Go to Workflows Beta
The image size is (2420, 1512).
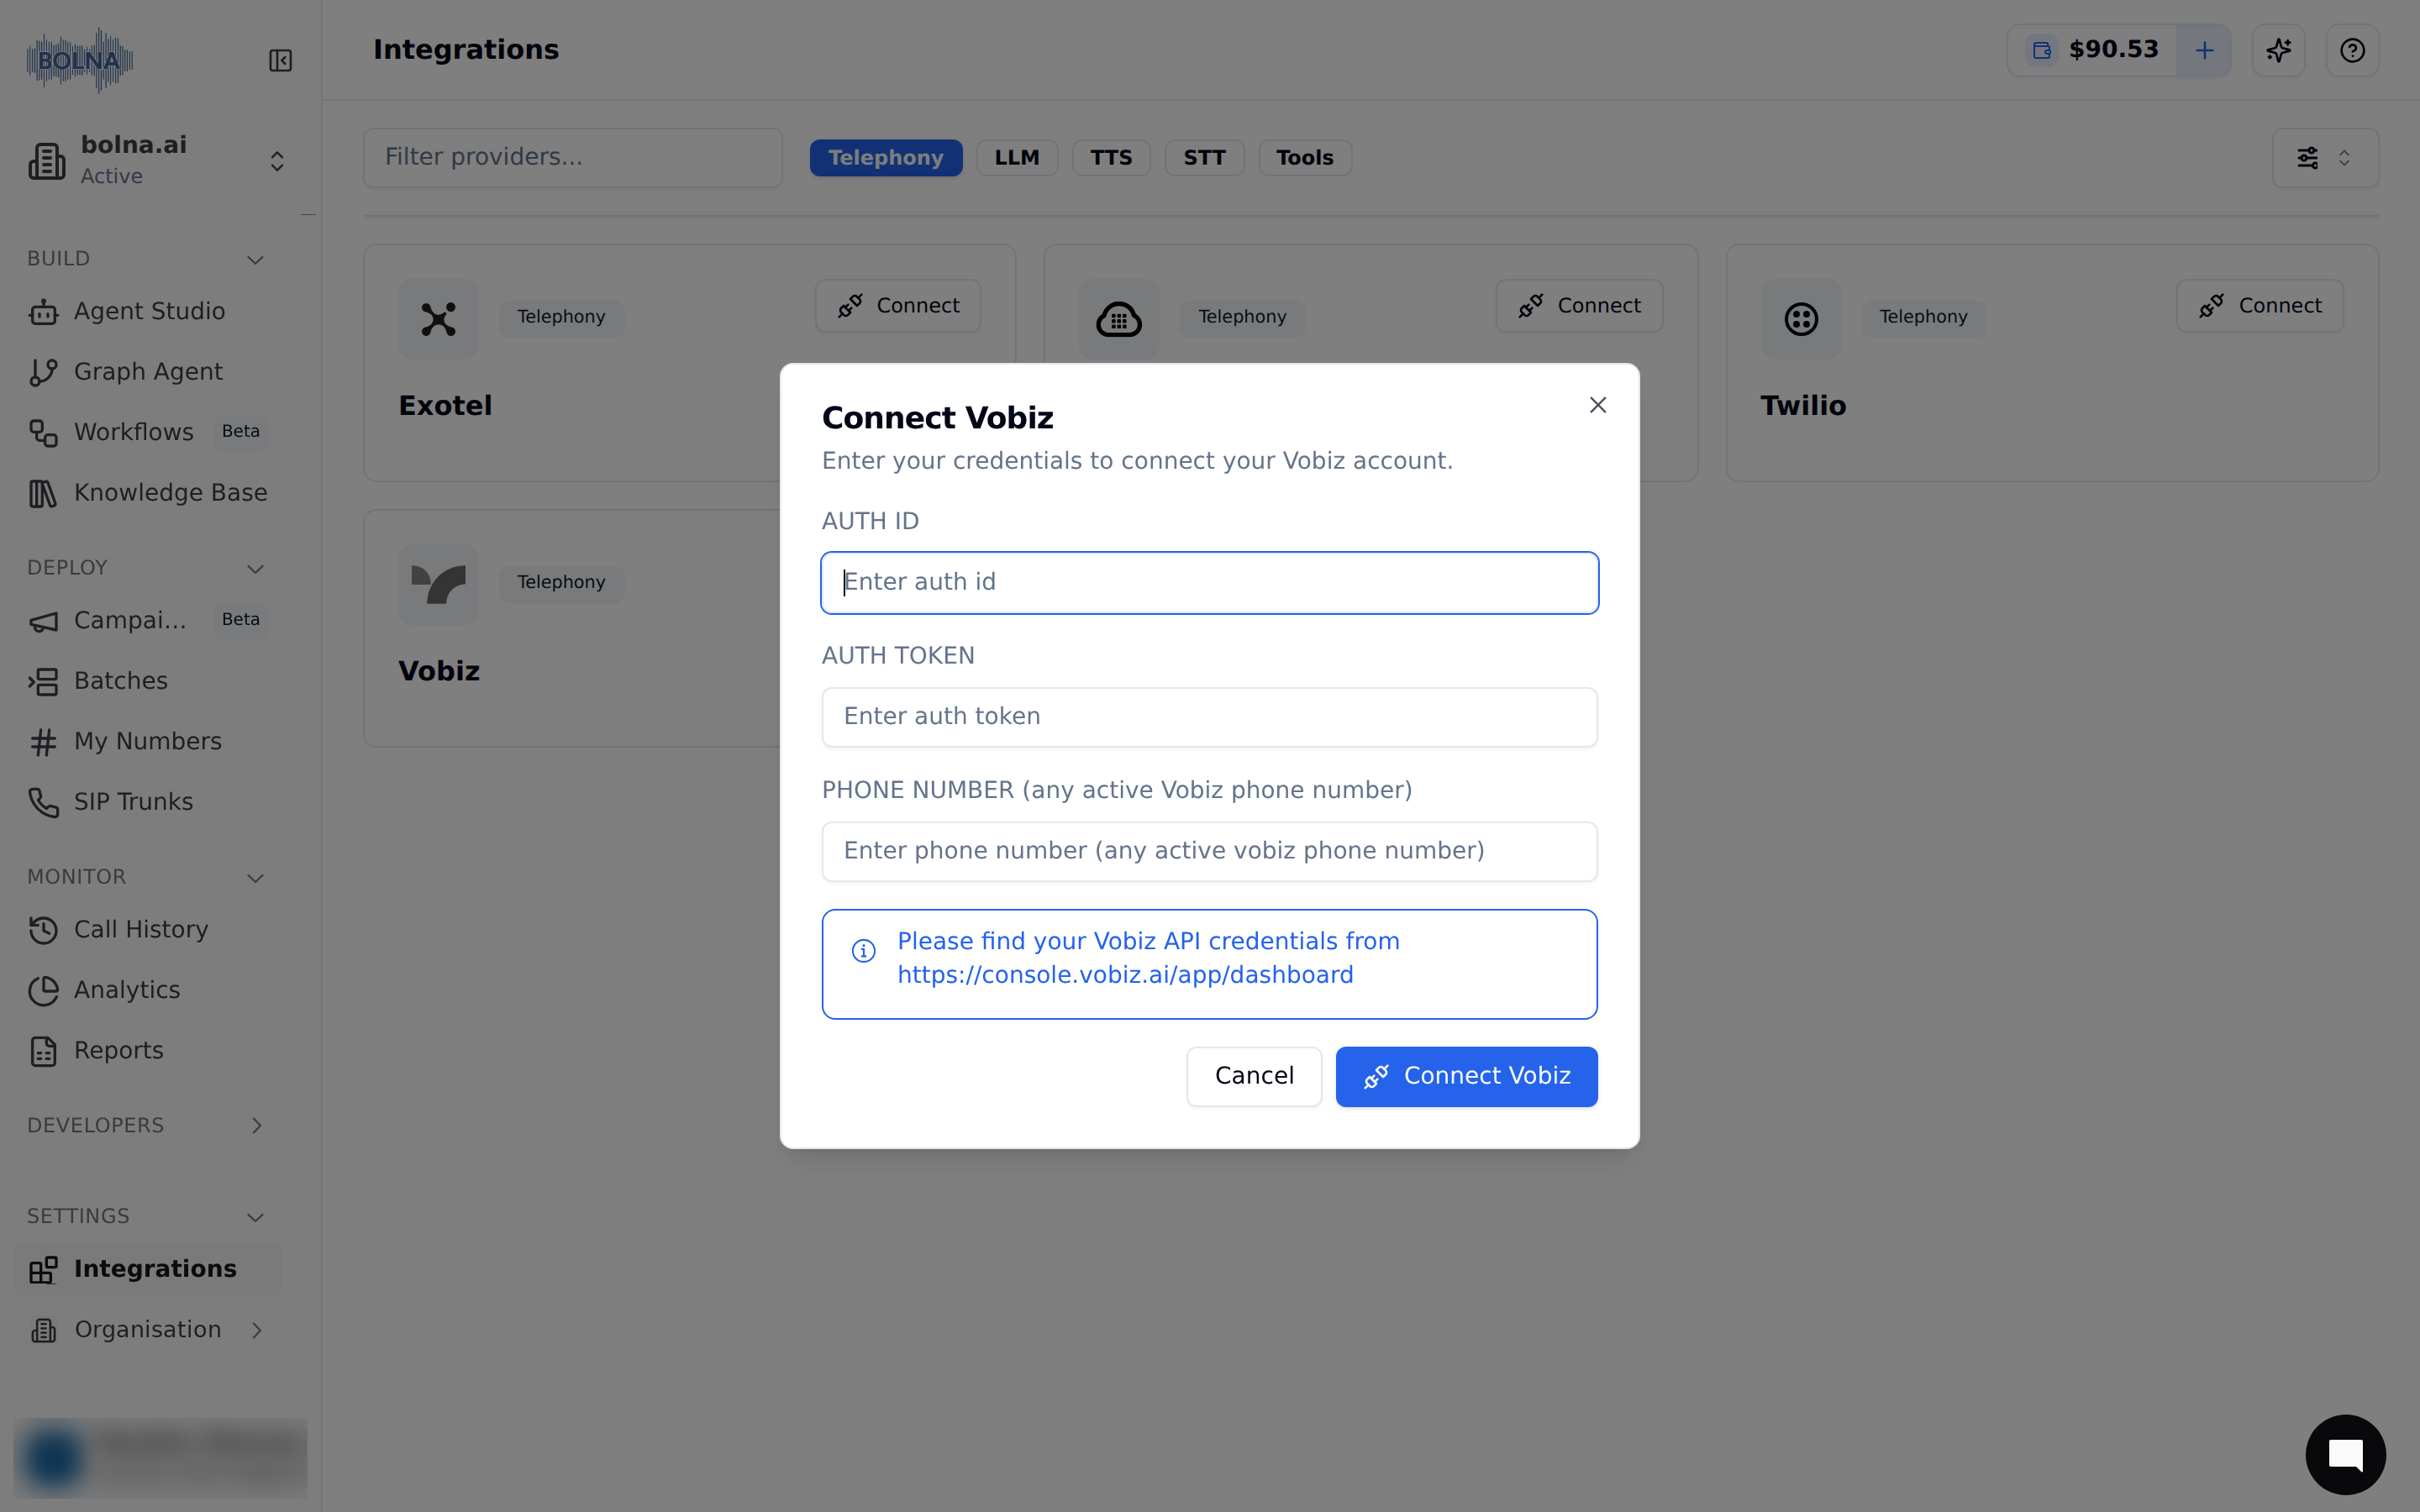(148, 432)
